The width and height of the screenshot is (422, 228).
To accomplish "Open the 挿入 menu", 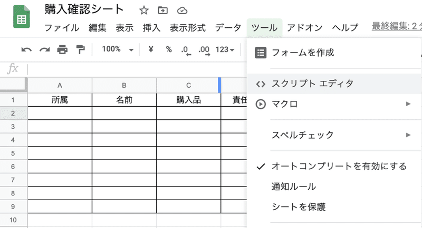I will [x=151, y=28].
